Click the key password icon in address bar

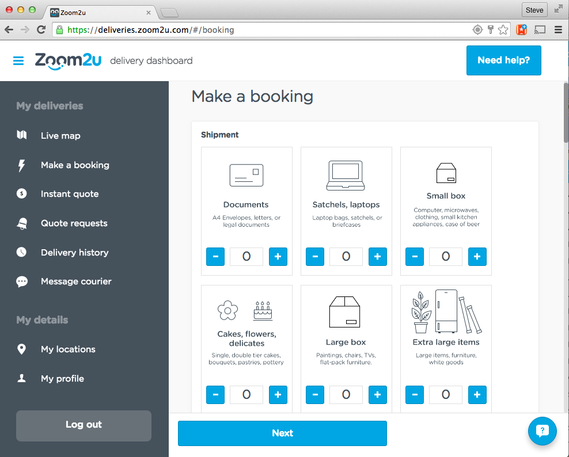click(x=491, y=30)
